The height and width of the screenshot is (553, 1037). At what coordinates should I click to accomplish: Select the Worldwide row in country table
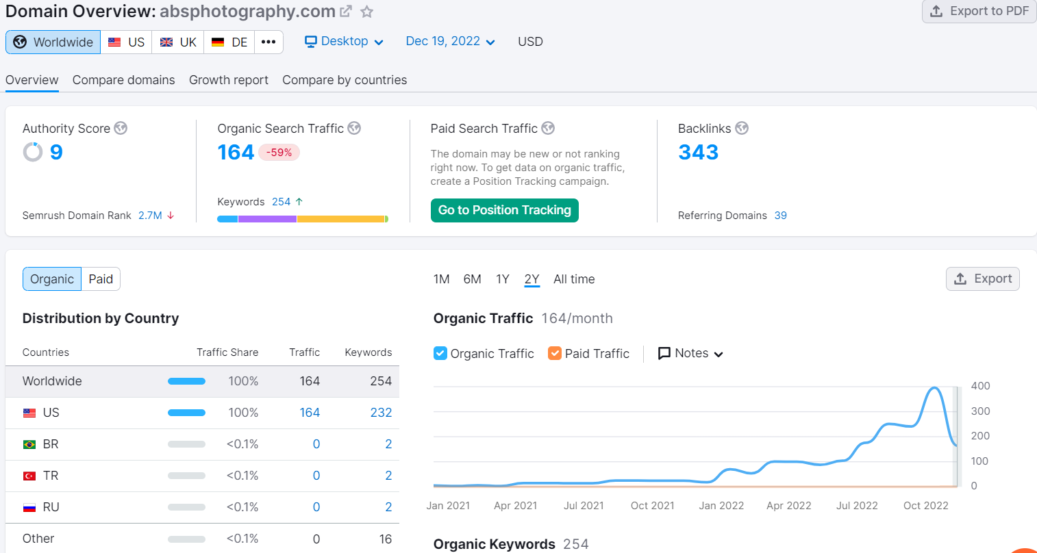202,381
